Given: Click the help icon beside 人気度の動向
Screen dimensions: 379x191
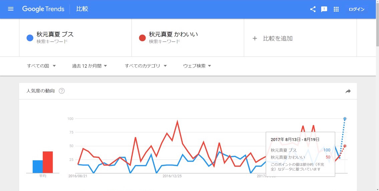Looking at the screenshot, I should click(x=62, y=91).
